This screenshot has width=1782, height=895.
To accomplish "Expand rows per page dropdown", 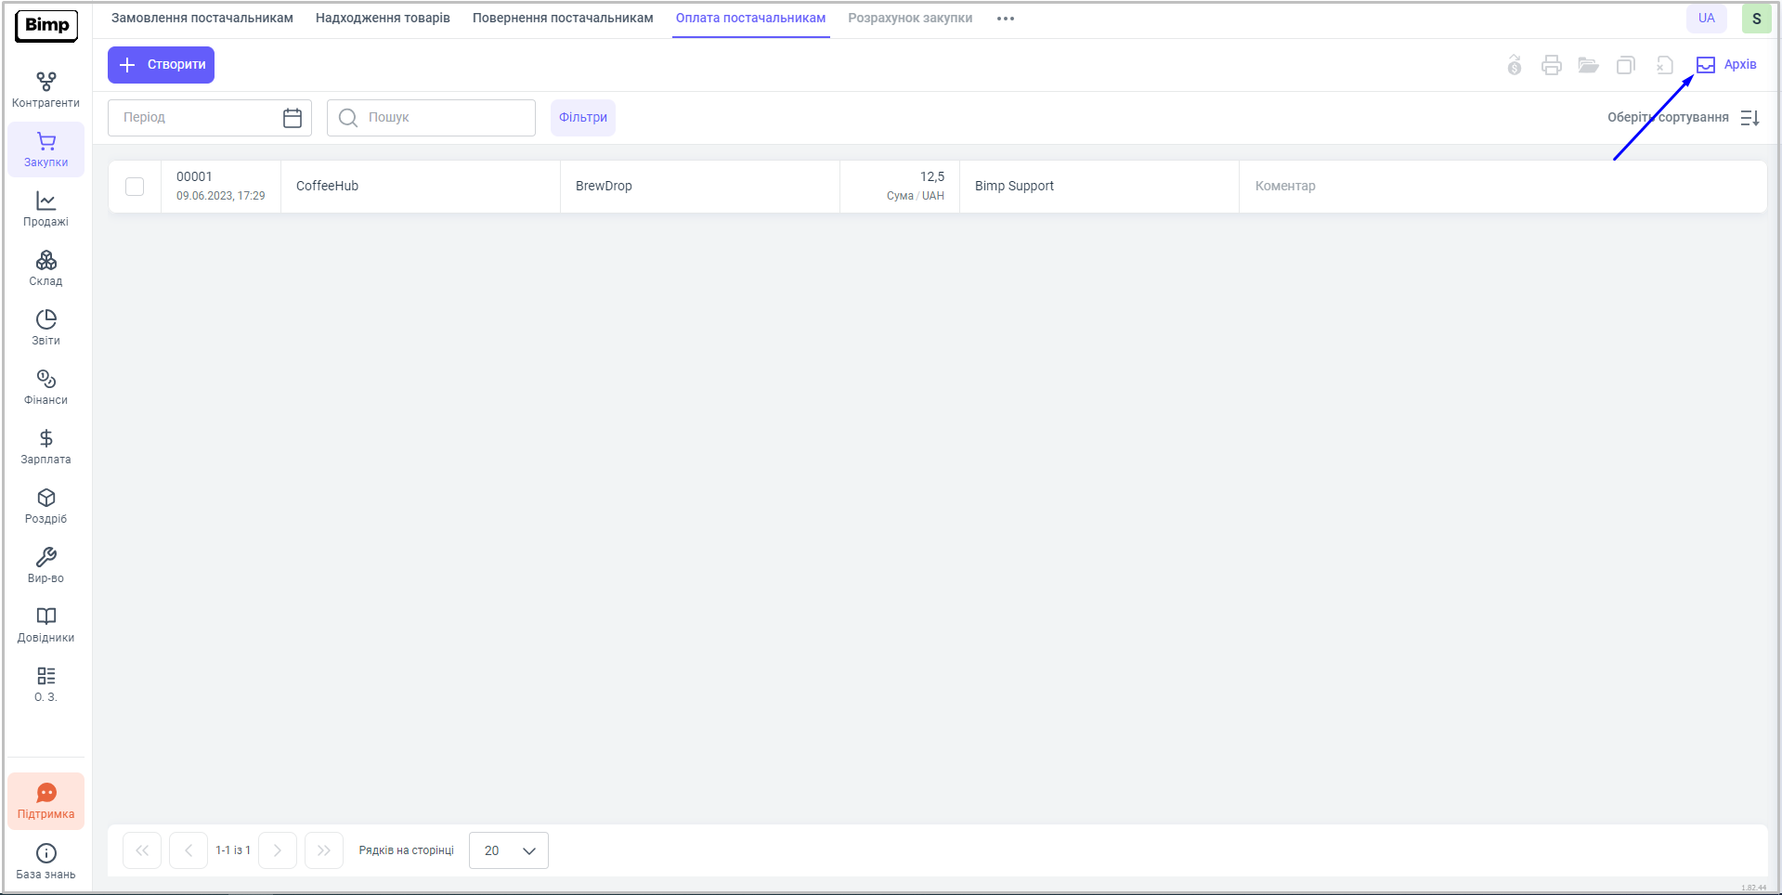I will pos(509,850).
